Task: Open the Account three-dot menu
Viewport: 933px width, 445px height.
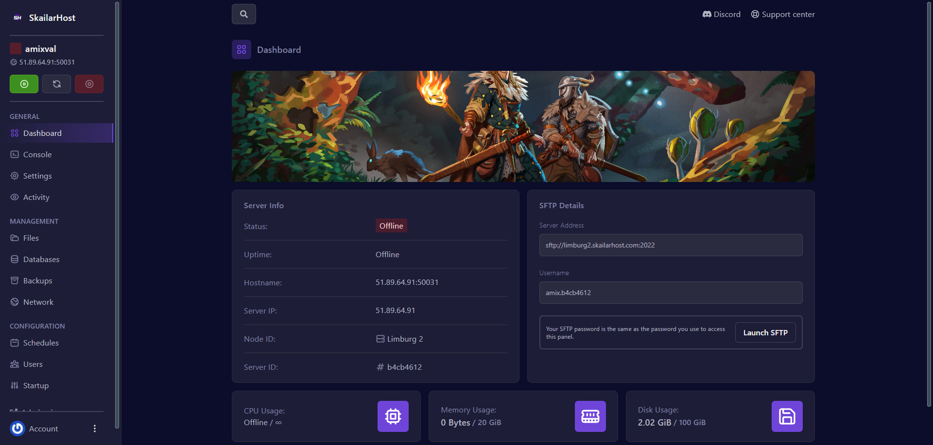Action: (95, 429)
